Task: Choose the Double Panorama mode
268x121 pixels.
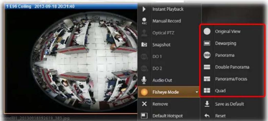Action: (233, 67)
